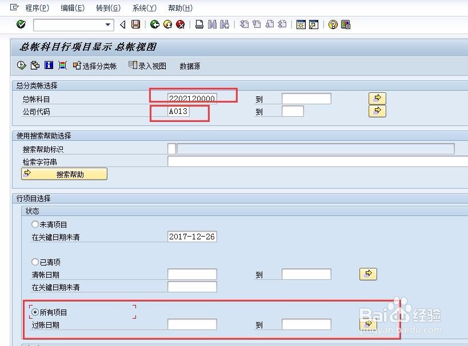Click the Save toolbar icon

point(136,25)
